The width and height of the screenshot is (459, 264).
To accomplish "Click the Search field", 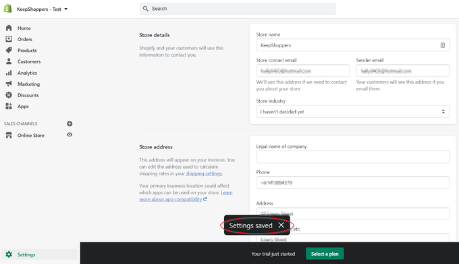I will click(238, 9).
